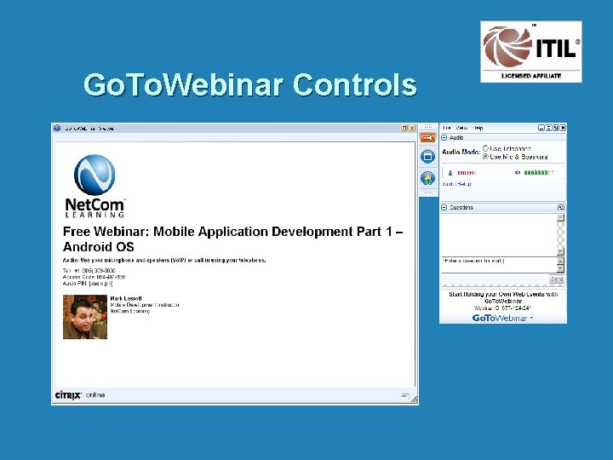
Task: Click the viewer resize grip corner
Action: [414, 399]
